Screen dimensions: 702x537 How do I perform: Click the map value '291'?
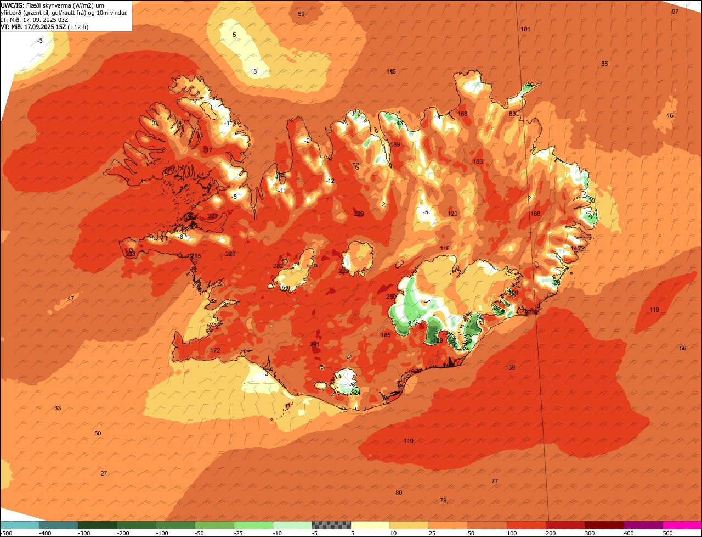tap(315, 345)
